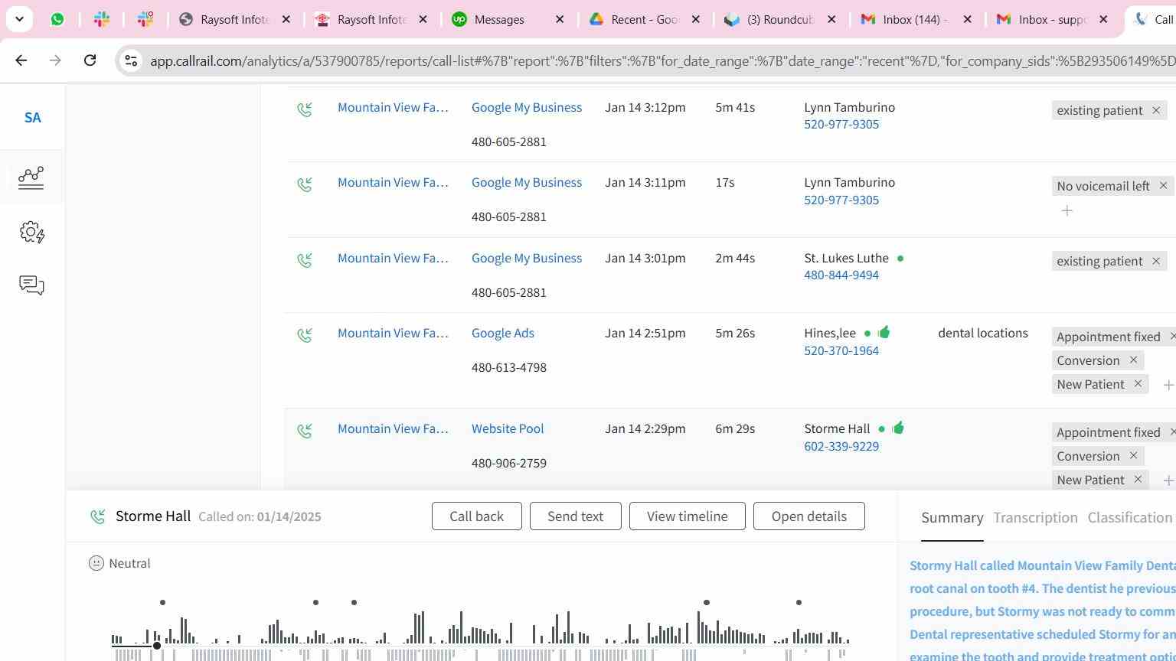Click inbound call icon for 2:29pm call
Screen dimensions: 1176x661
click(x=305, y=431)
